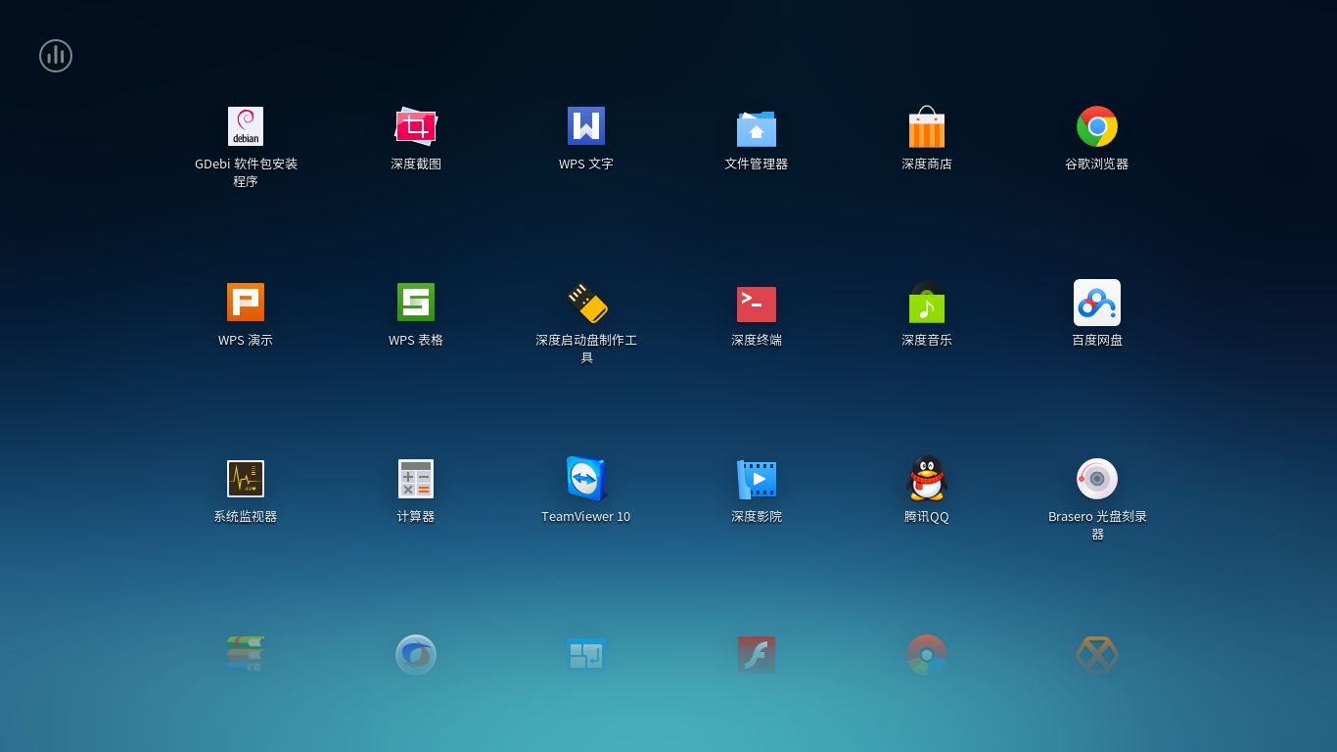
Task: Launch the faded hexagon-shaped app icon
Action: [1097, 654]
